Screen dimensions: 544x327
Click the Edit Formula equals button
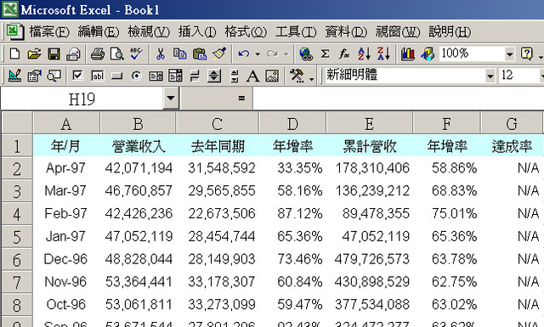click(241, 99)
